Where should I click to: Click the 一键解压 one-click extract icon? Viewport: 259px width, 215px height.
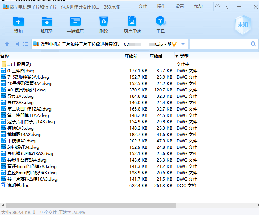pos(75,21)
